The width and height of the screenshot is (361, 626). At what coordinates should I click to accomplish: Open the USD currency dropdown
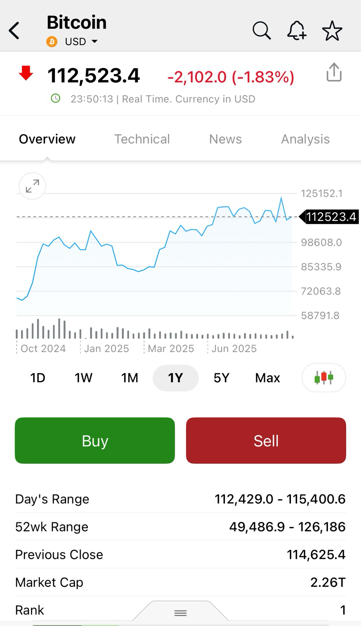[81, 42]
